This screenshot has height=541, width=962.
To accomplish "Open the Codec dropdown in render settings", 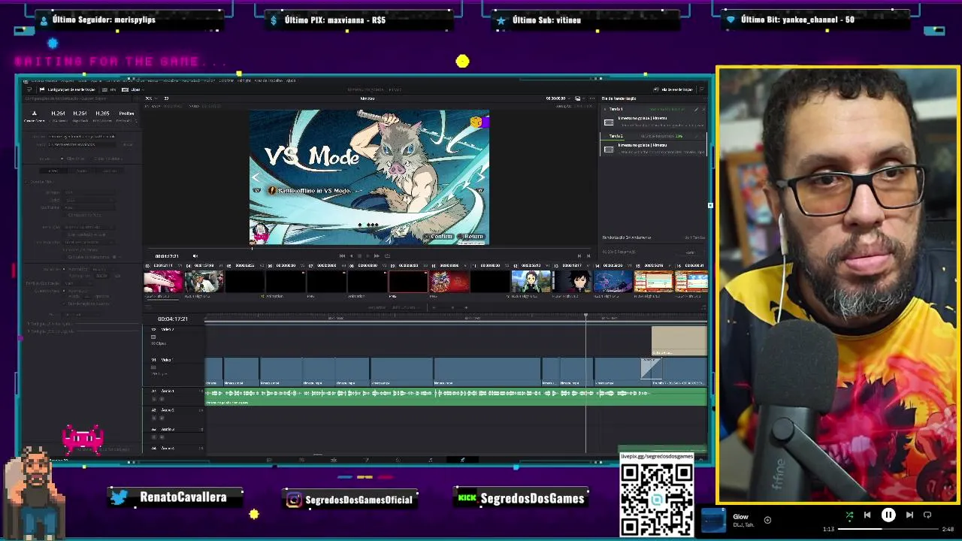I will tap(89, 201).
